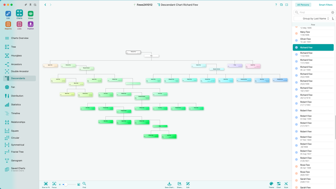Click the bookmark icon in top sidebar
Screen dimensions: 336x189
click(x=30, y=5)
